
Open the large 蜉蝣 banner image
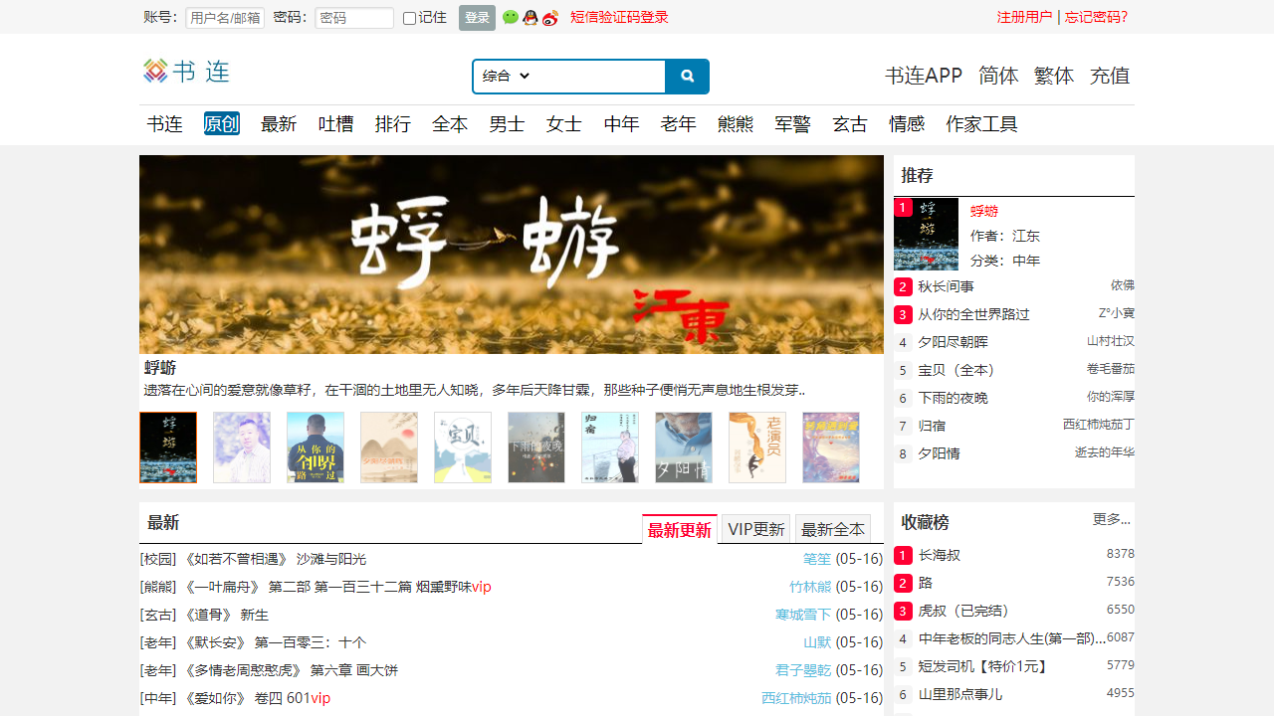click(x=512, y=255)
